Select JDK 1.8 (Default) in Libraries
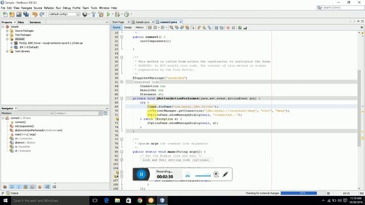Viewport: 365px width, 205px height. (x=29, y=47)
